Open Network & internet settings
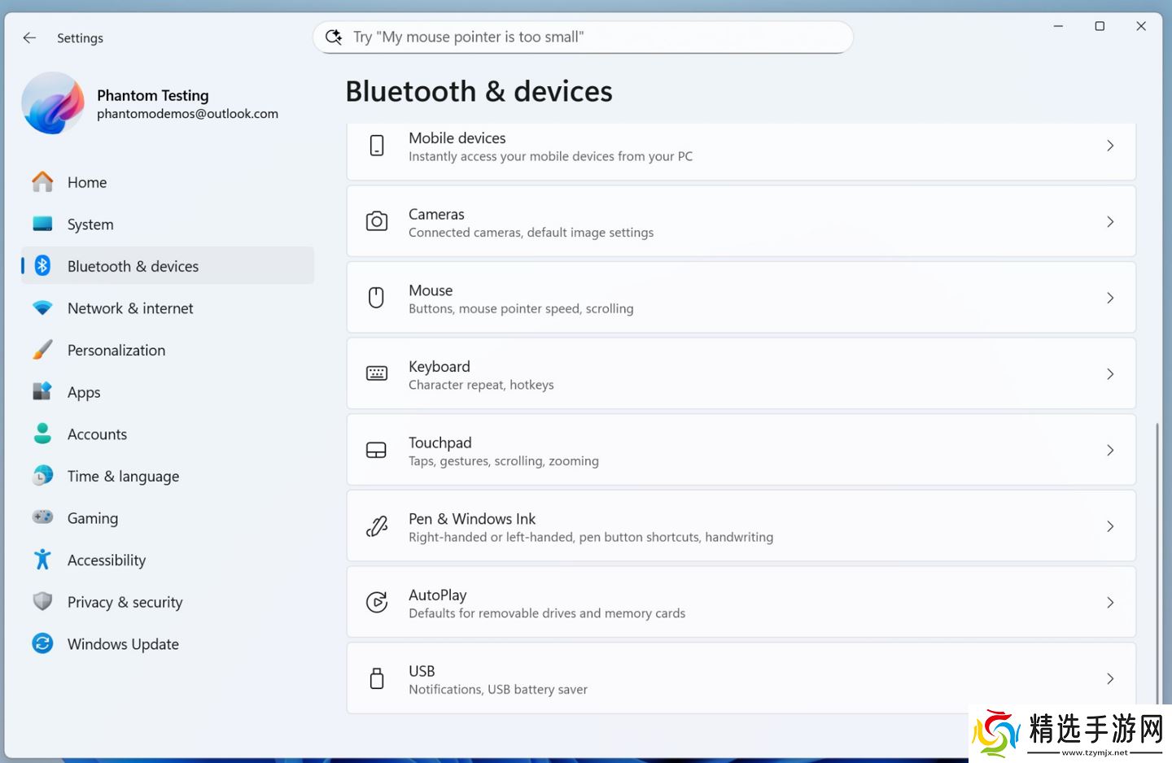Screen dimensions: 1172x763 pyautogui.click(x=130, y=308)
